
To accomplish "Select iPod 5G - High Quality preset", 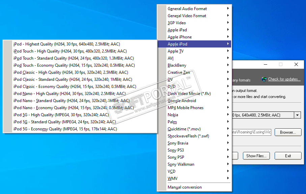I will tap(80, 115).
